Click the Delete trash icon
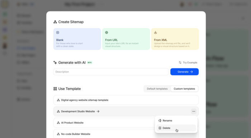 pos(160,128)
